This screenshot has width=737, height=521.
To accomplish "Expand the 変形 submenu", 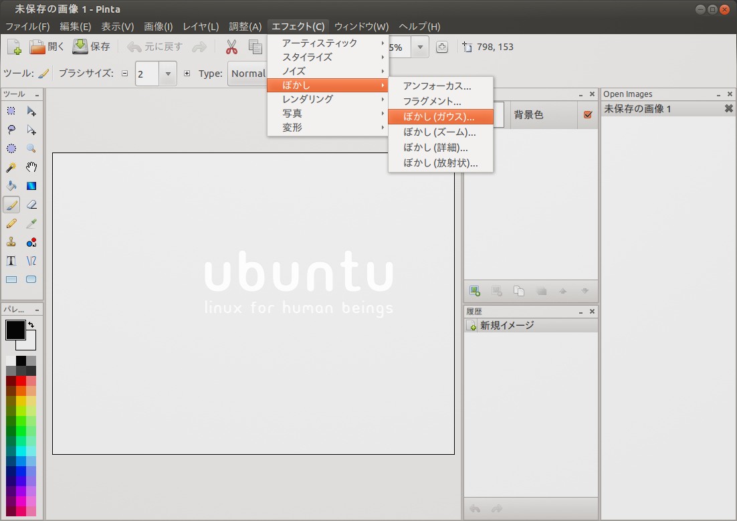I will tap(328, 128).
